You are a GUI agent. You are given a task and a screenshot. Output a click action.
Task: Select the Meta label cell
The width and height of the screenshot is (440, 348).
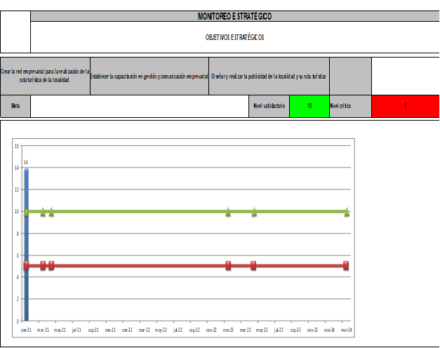click(16, 106)
